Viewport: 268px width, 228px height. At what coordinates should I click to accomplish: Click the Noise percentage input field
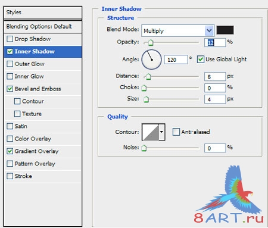click(x=215, y=148)
